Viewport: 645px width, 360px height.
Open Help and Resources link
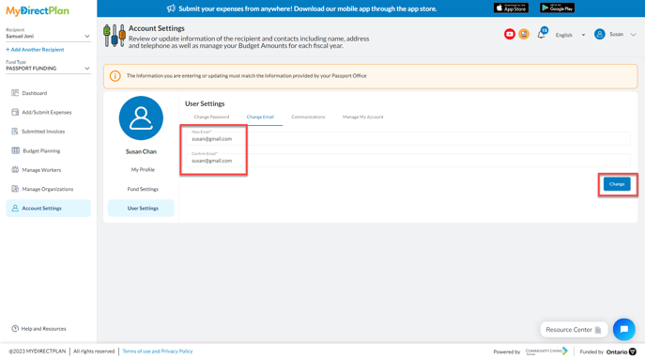[43, 329]
